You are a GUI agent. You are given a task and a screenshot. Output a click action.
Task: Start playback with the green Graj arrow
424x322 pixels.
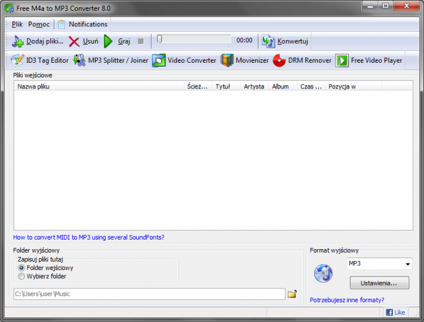(x=108, y=41)
